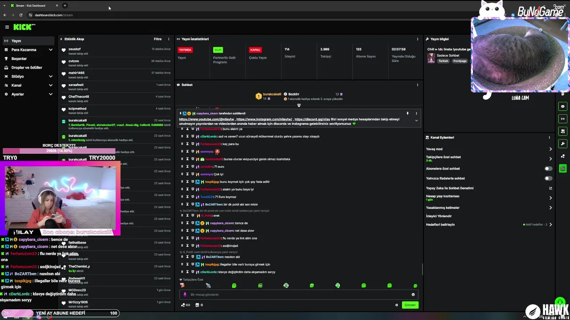The image size is (570, 320).
Task: Click into the Bir mesaj gönderin field
Action: coord(298,295)
